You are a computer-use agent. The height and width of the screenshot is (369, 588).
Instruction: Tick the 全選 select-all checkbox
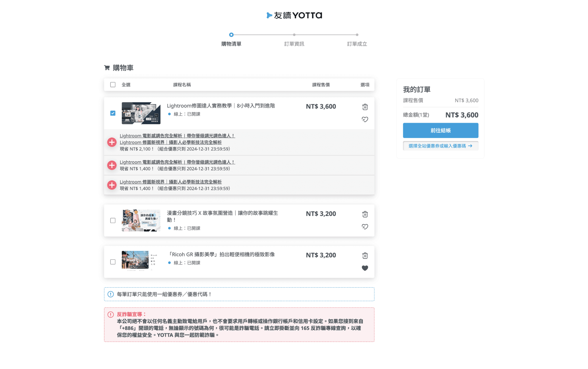(113, 85)
